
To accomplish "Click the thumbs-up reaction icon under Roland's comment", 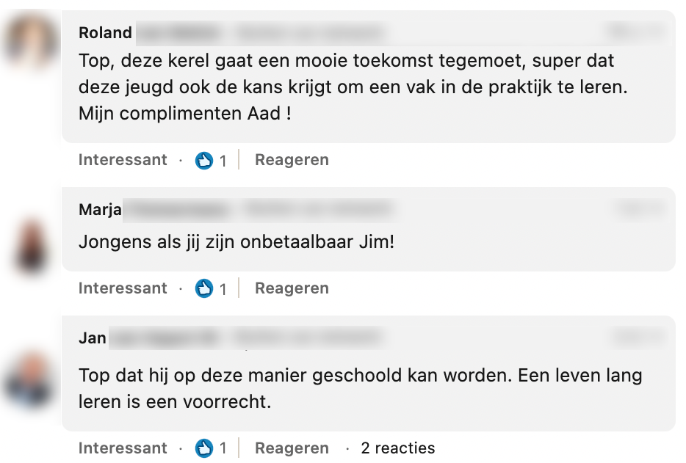I will pos(204,160).
